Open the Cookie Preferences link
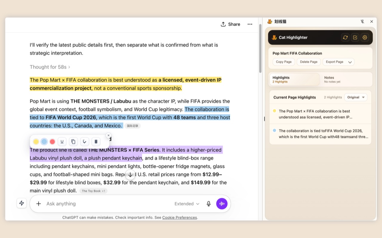Viewport: 382px width, 238px height. point(180,217)
